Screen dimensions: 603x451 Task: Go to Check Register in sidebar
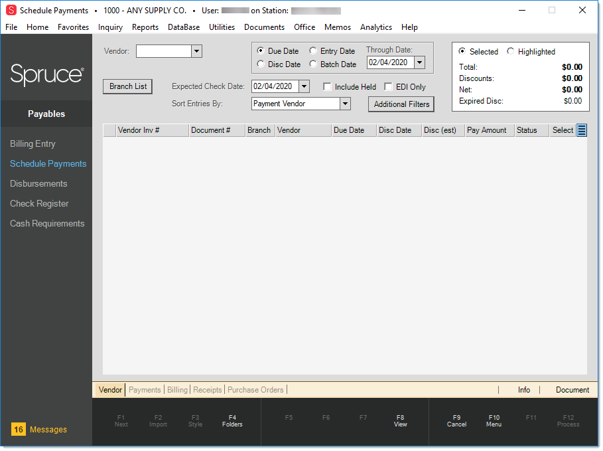point(40,205)
